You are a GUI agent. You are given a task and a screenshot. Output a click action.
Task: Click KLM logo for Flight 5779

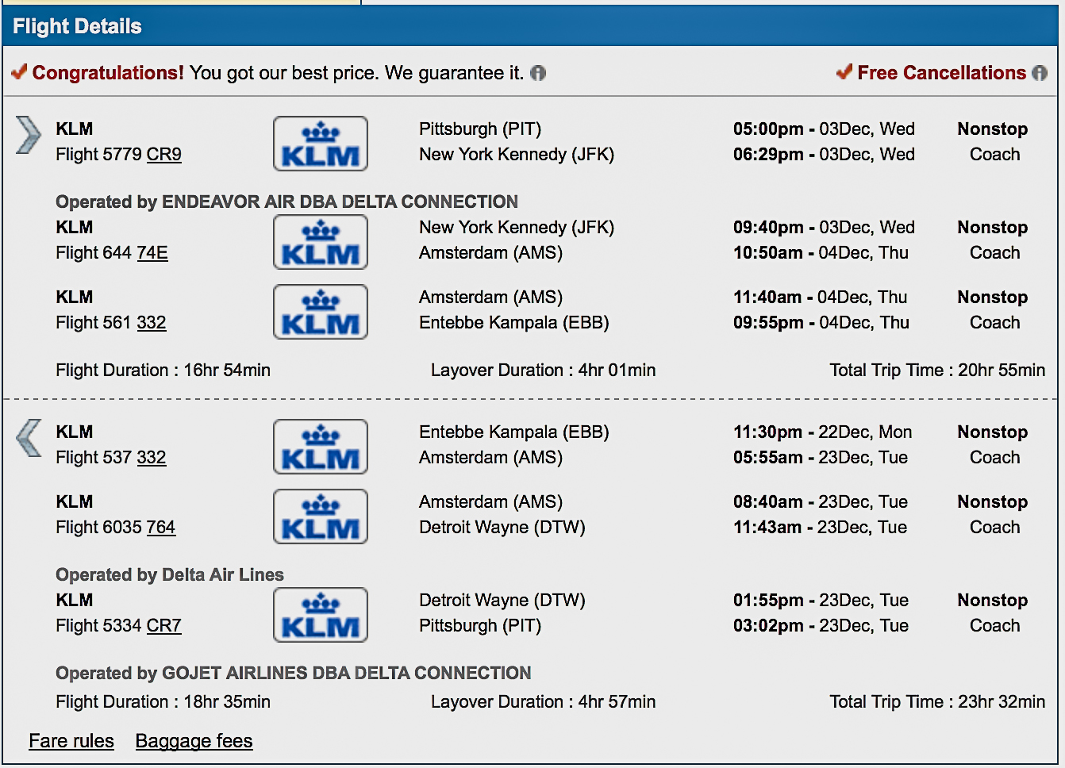coord(321,144)
